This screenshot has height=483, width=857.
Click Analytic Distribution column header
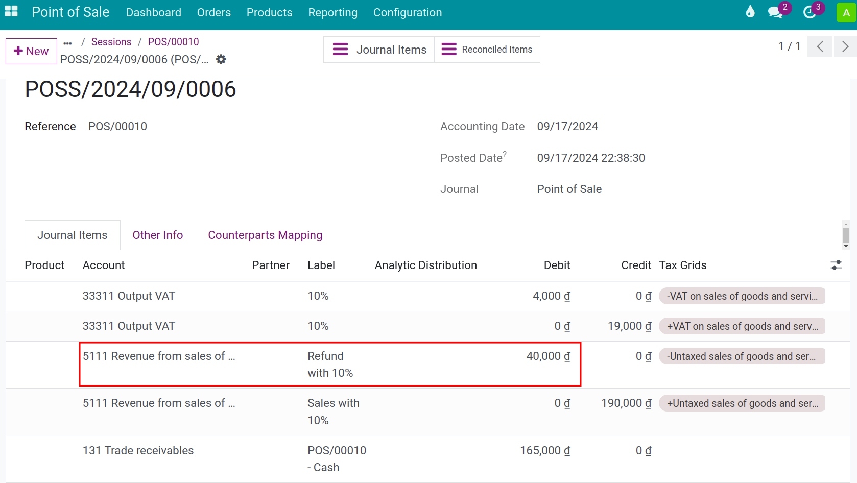[426, 265]
